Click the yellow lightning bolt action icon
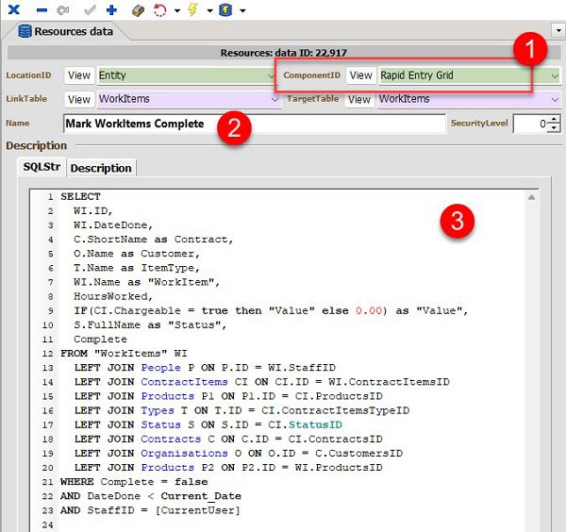Image resolution: width=566 pixels, height=532 pixels. (x=193, y=9)
